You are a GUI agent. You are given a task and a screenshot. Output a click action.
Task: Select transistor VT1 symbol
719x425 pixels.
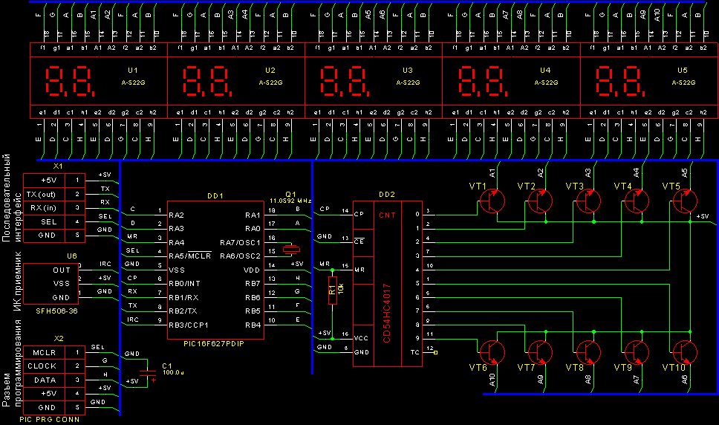click(494, 201)
